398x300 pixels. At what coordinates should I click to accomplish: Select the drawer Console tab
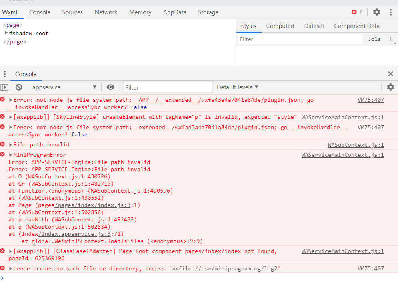tap(26, 74)
